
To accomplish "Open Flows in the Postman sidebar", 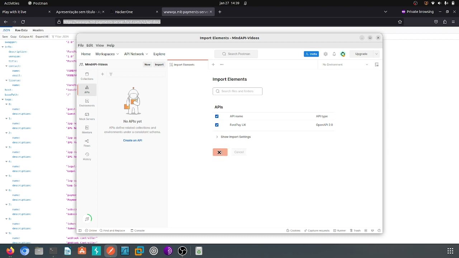I will click(x=87, y=143).
